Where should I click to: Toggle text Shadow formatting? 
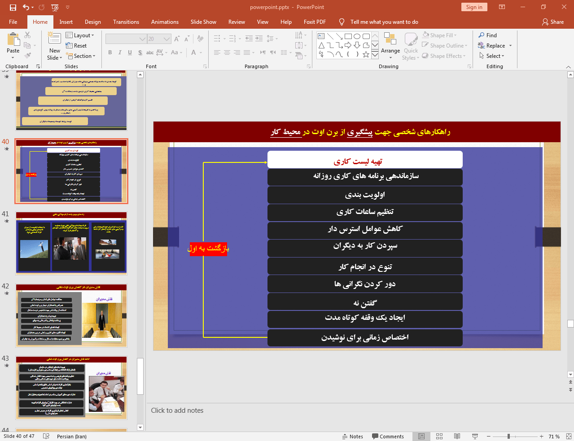click(140, 52)
